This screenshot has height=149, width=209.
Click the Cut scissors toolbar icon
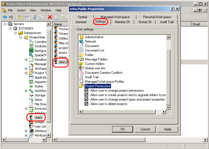tap(35, 17)
